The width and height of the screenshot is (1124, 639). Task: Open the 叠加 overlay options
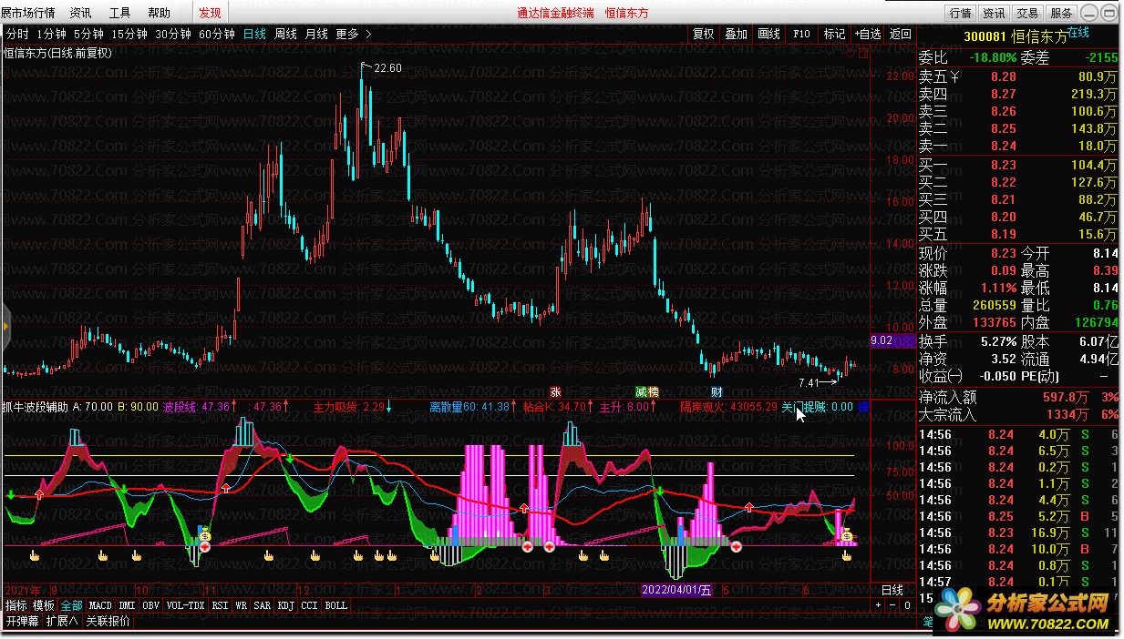pyautogui.click(x=736, y=34)
